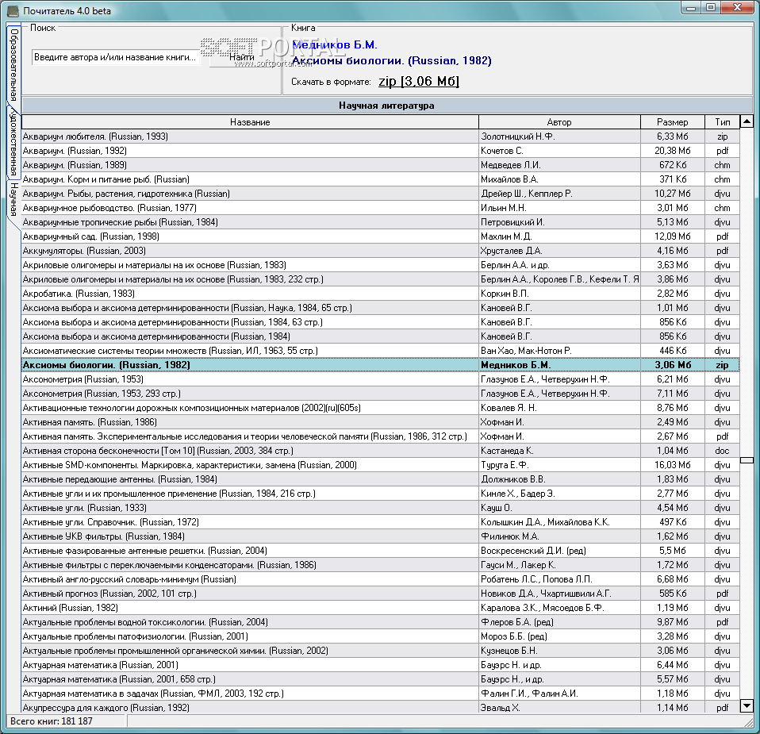Click the scrollbar up arrow
Screen dimensions: 760x734
747,121
